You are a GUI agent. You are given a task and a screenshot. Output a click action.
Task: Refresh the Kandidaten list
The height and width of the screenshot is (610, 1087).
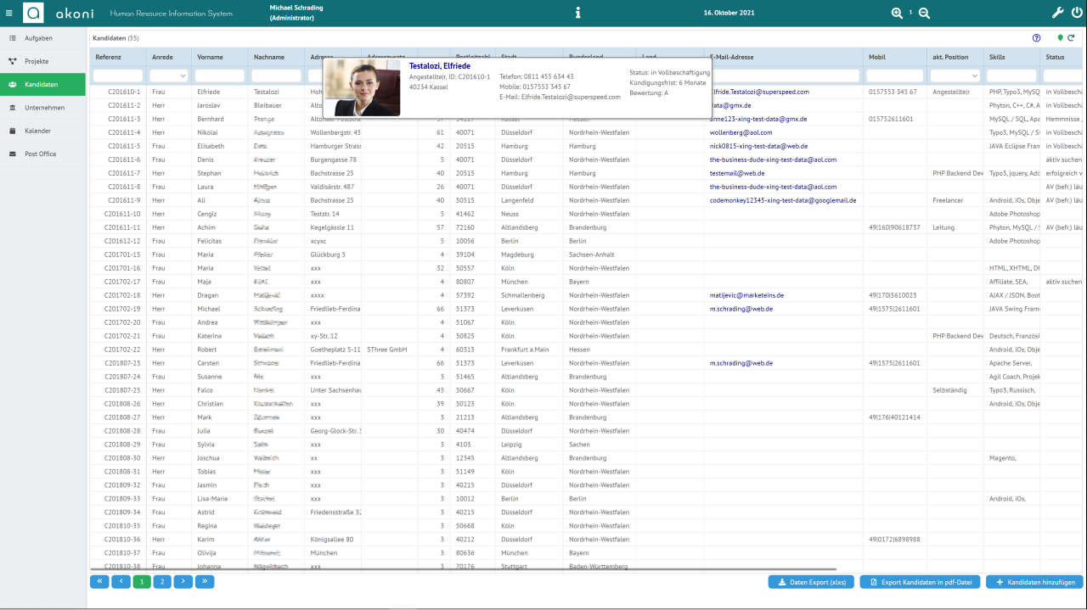pos(1070,38)
